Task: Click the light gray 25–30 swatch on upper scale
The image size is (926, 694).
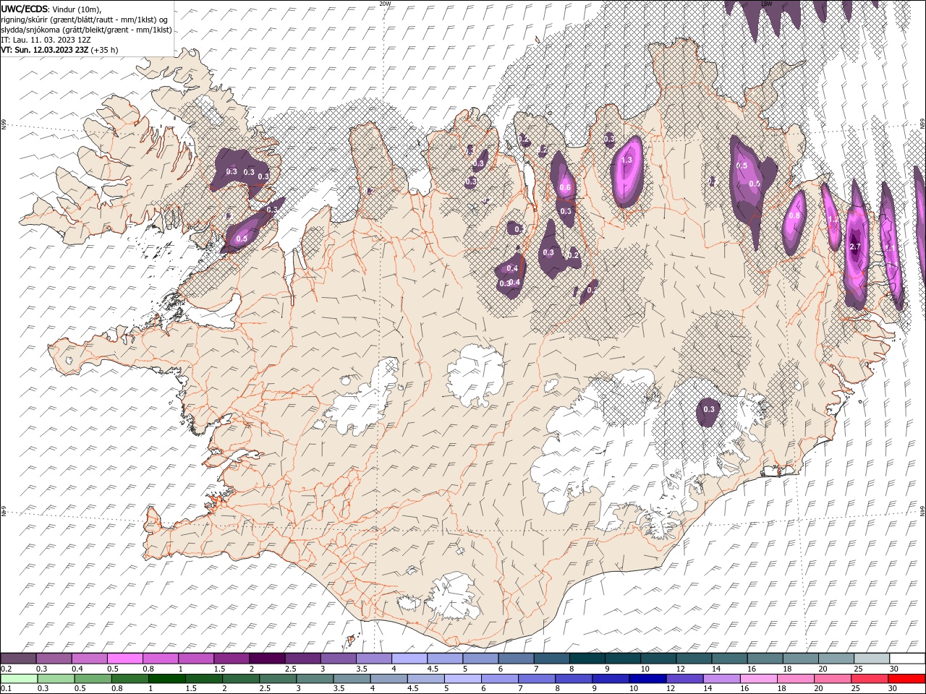Action: (x=872, y=659)
